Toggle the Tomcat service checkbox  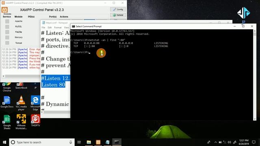pos(7,43)
